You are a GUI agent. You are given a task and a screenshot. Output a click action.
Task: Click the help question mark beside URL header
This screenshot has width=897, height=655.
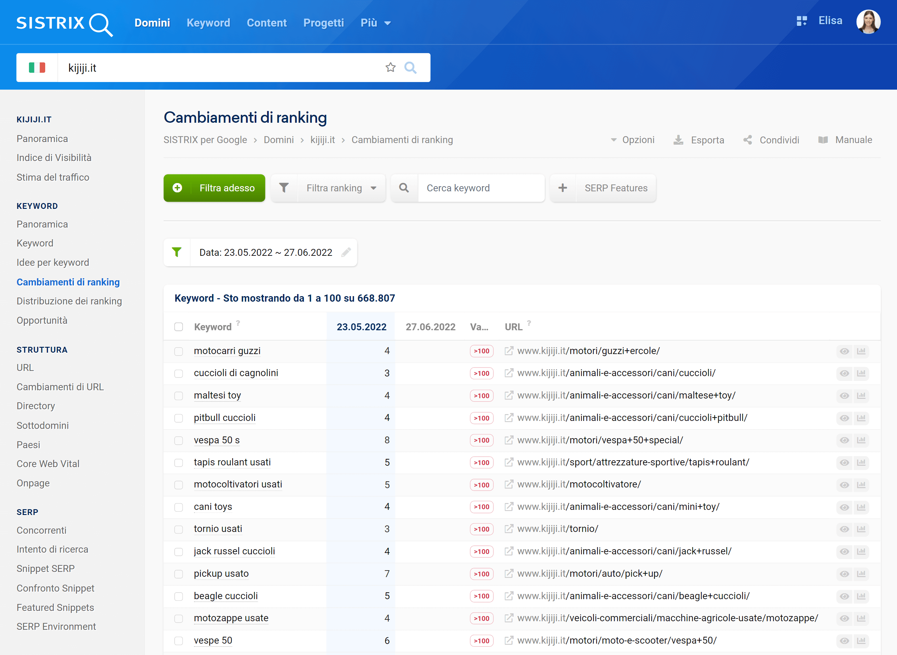tap(529, 323)
